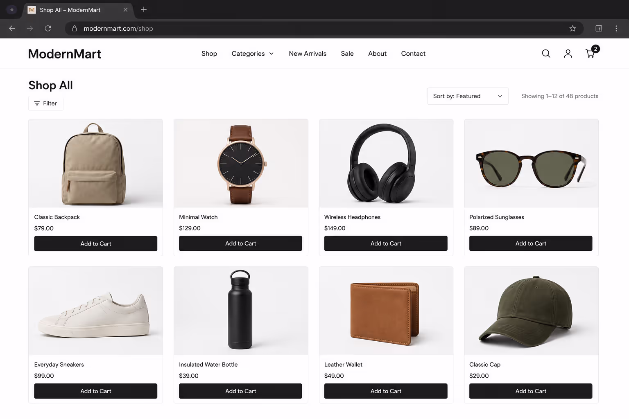Focus the modernmart.com/shop address bar
Screen dimensions: 629x419
pos(324,28)
